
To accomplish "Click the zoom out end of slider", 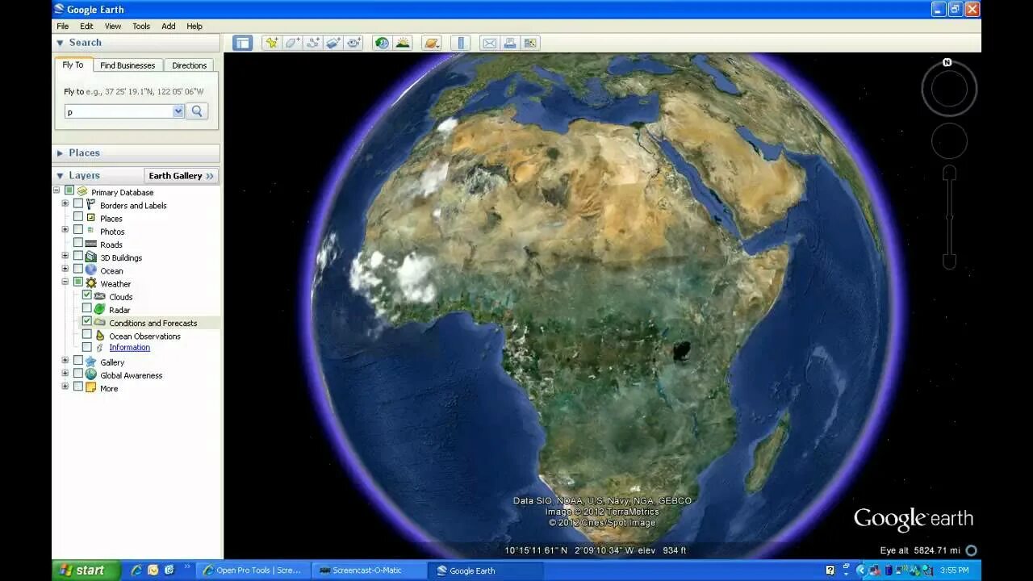I will 950,261.
